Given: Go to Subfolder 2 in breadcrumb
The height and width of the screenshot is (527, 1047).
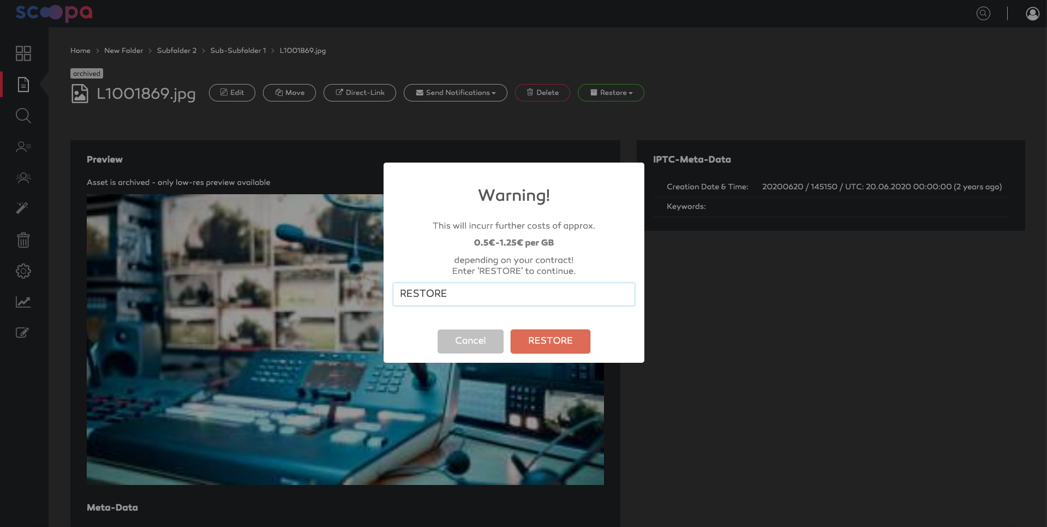Looking at the screenshot, I should (x=177, y=51).
